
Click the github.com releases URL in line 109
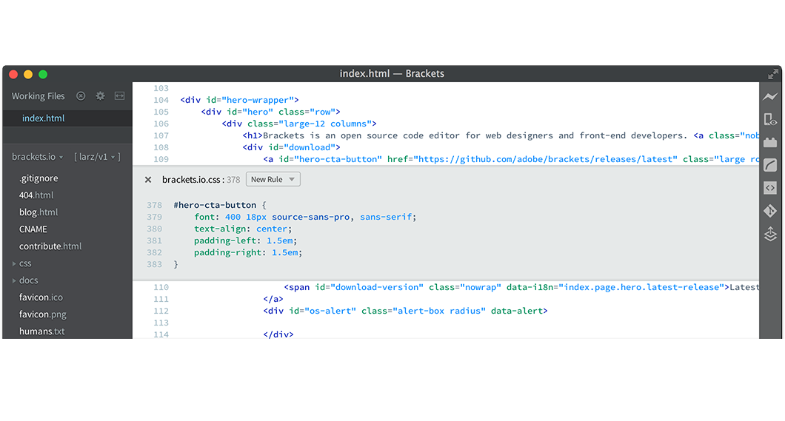click(548, 159)
